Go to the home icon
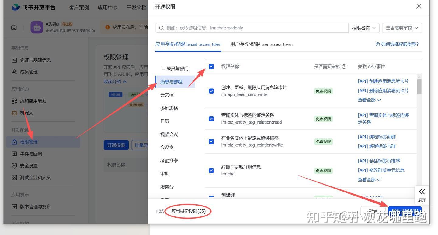The height and width of the screenshot is (235, 438). pos(14,27)
